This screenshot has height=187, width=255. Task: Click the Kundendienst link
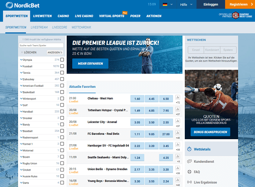pyautogui.click(x=204, y=162)
